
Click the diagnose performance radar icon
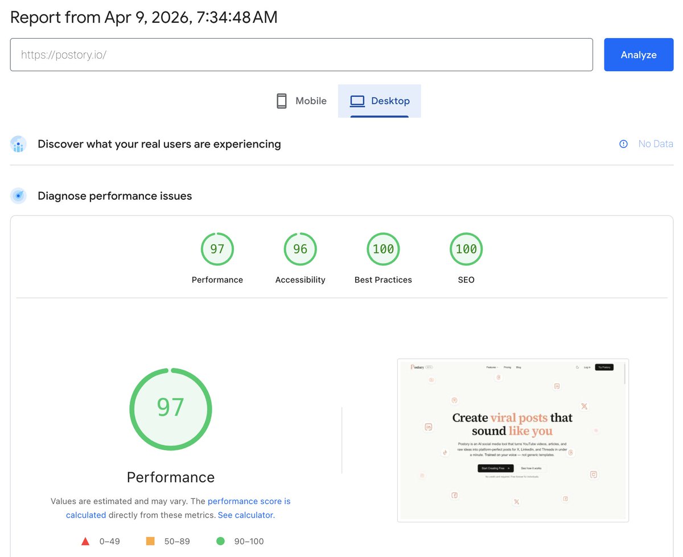pyautogui.click(x=18, y=196)
